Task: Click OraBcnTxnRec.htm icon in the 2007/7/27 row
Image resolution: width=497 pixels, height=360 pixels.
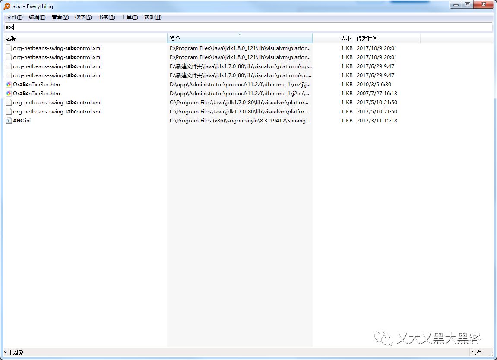Action: tap(9, 93)
